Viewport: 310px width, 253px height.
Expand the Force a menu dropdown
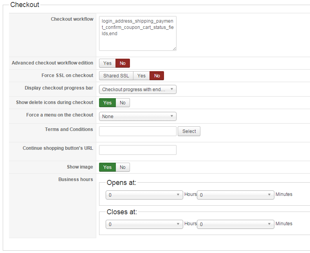(137, 117)
